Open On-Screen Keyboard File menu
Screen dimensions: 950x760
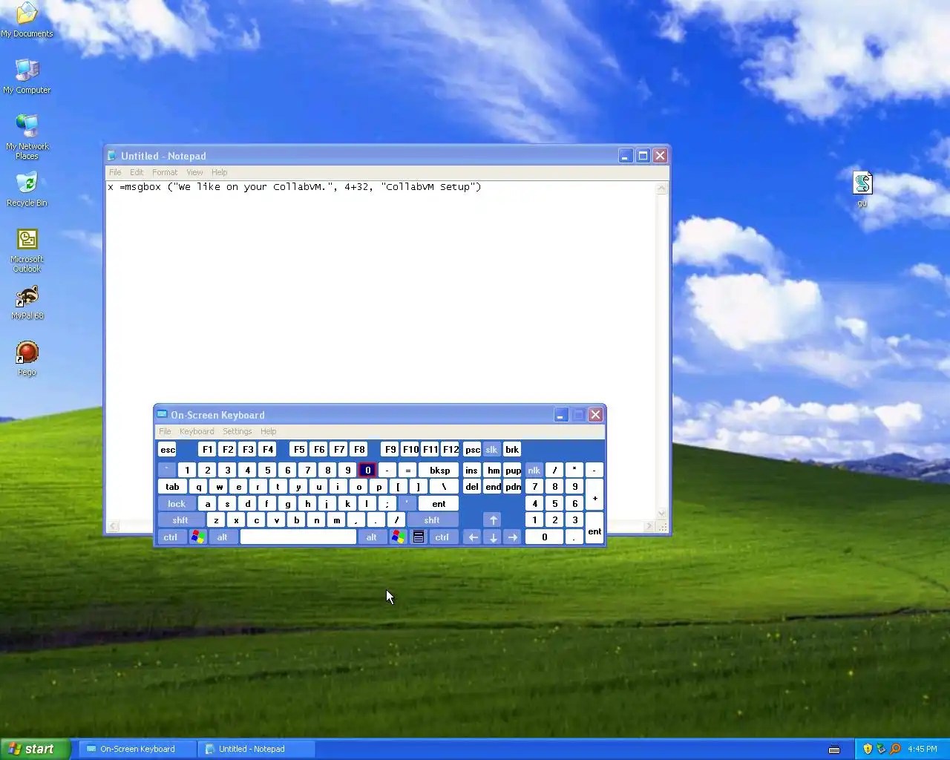tap(165, 431)
